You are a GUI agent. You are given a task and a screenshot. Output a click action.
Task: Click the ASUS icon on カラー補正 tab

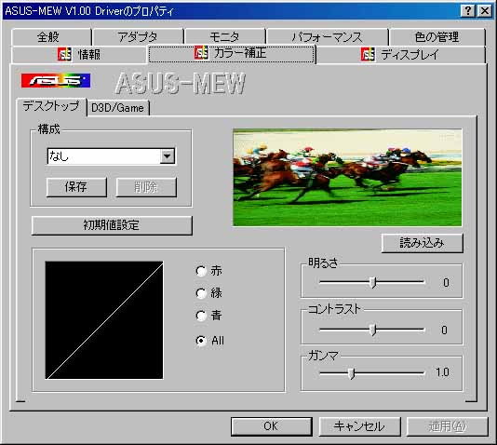click(x=201, y=53)
